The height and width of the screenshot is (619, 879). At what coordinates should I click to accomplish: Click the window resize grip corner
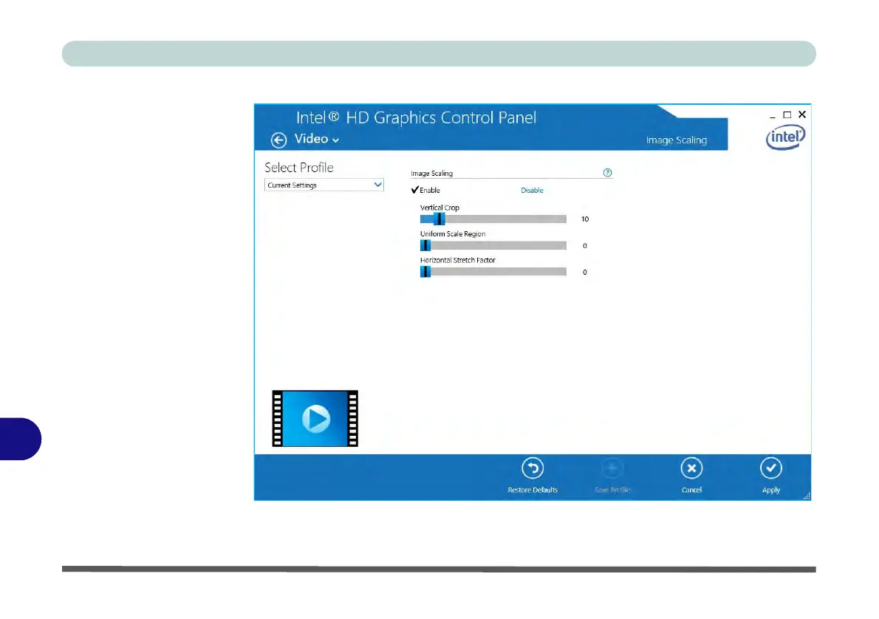807,496
